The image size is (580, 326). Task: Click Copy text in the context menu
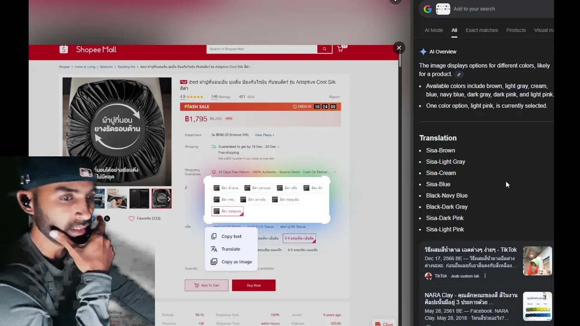(231, 236)
